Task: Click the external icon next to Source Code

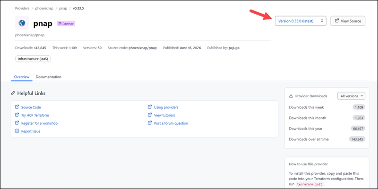Action: pyautogui.click(x=17, y=107)
